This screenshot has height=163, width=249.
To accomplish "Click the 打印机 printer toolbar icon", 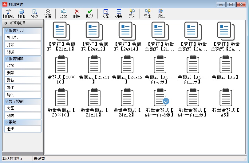I will point(8,14).
